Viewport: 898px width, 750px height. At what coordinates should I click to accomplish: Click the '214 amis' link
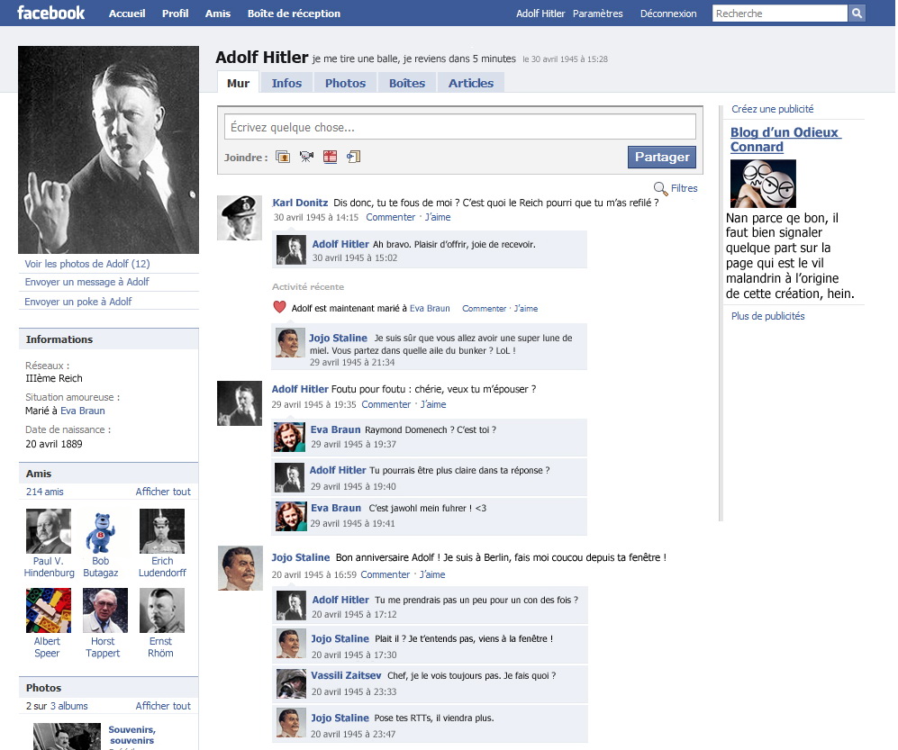tap(45, 492)
